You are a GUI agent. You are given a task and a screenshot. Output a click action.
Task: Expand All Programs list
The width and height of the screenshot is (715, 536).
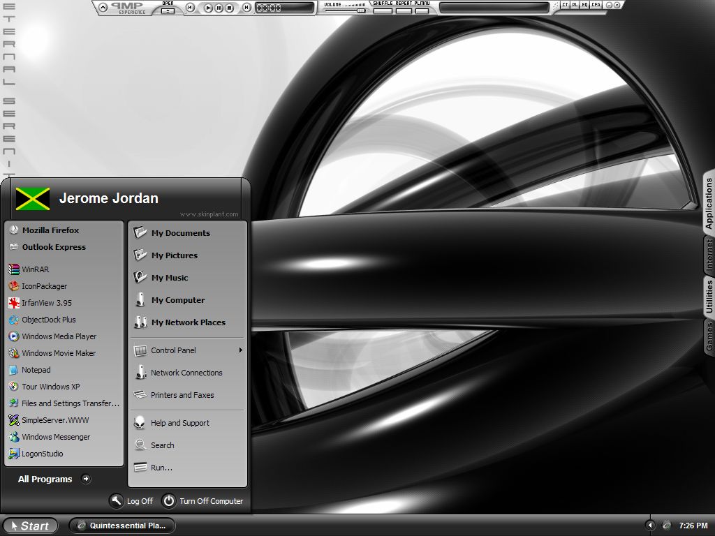[x=54, y=479]
